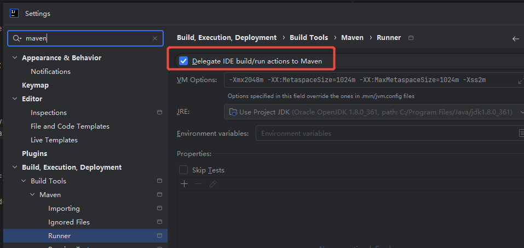Viewport: 524px width, 248px height.
Task: Select Notifications settings page
Action: (x=50, y=72)
